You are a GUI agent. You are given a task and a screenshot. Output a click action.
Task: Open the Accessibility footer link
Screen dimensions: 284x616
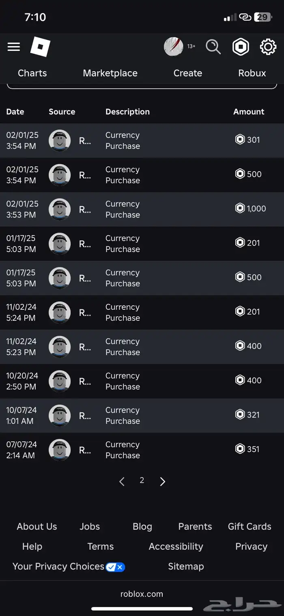(176, 546)
